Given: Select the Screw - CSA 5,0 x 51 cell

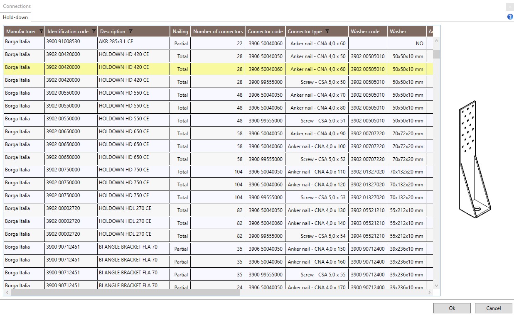Looking at the screenshot, I should pyautogui.click(x=317, y=120).
